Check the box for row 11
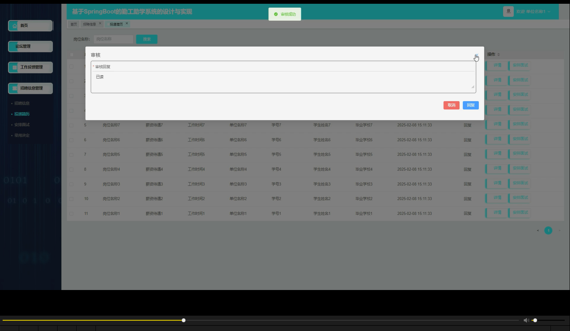The image size is (570, 331). pos(71,213)
